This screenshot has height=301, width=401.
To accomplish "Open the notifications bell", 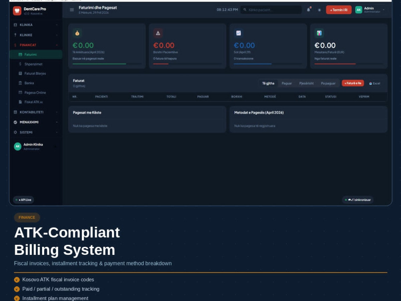I will pos(309,10).
